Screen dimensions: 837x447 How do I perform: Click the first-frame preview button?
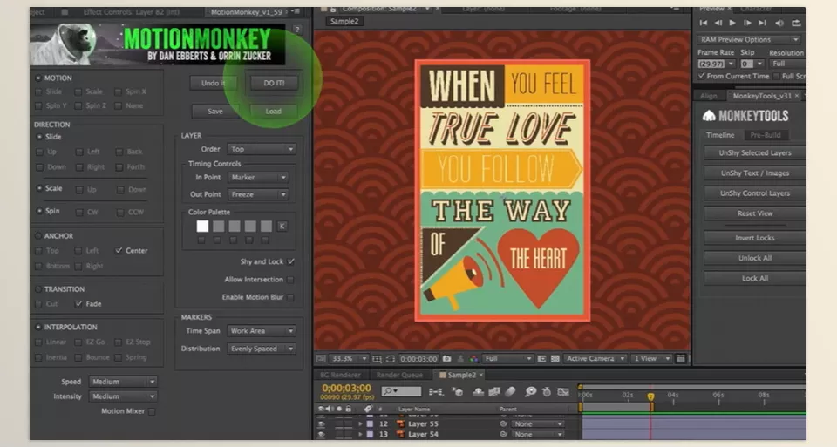(x=704, y=23)
